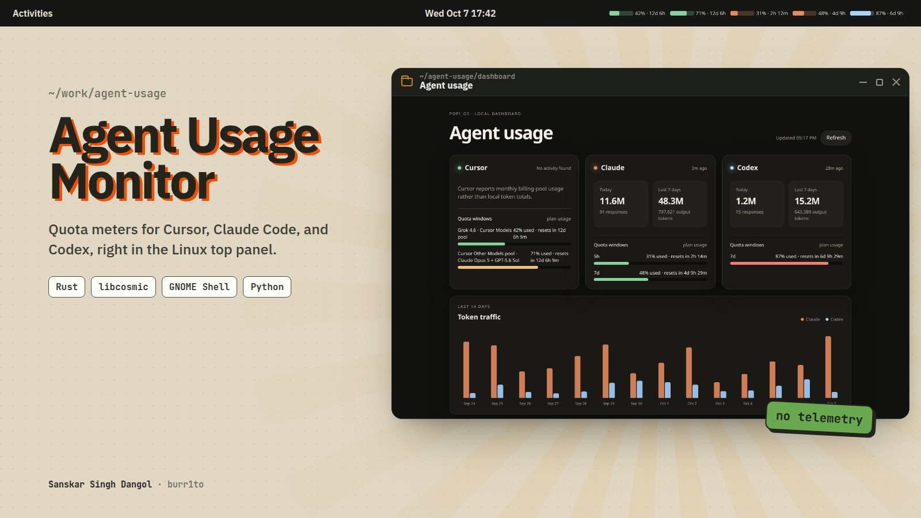The image size is (921, 518).
Task: Click Claude's 5h quota progress bar
Action: [x=650, y=264]
